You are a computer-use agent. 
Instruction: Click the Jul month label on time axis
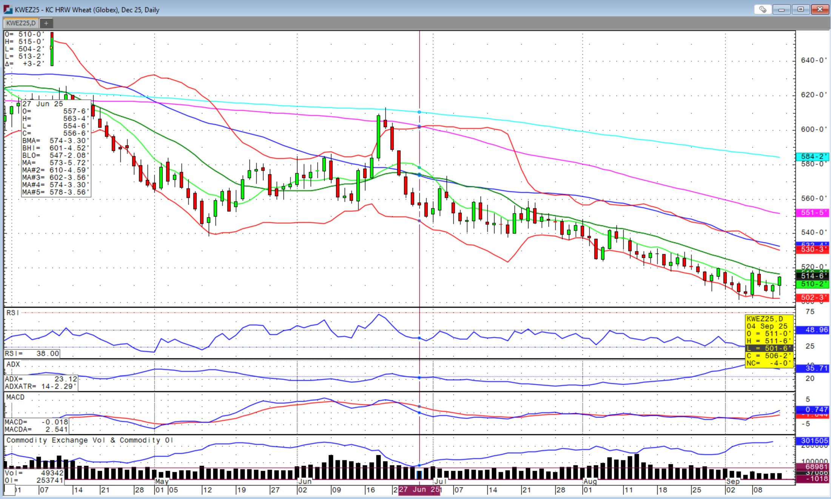pos(440,481)
